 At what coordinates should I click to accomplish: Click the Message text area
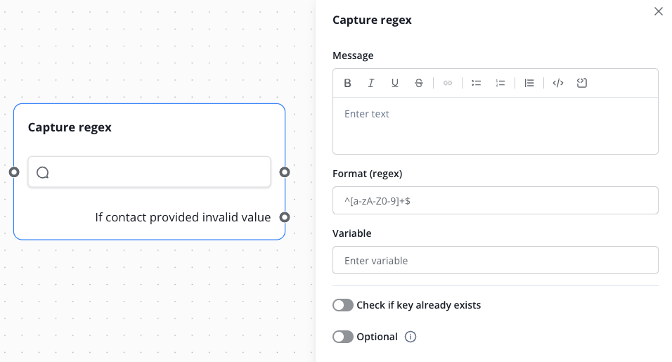[x=495, y=125]
